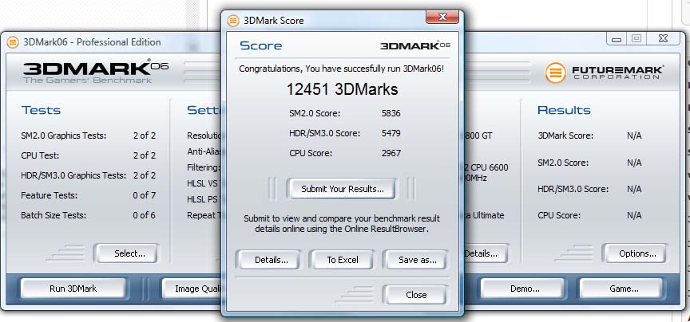Click the 3DMark06 main window title icon
The height and width of the screenshot is (322, 690).
tap(13, 42)
